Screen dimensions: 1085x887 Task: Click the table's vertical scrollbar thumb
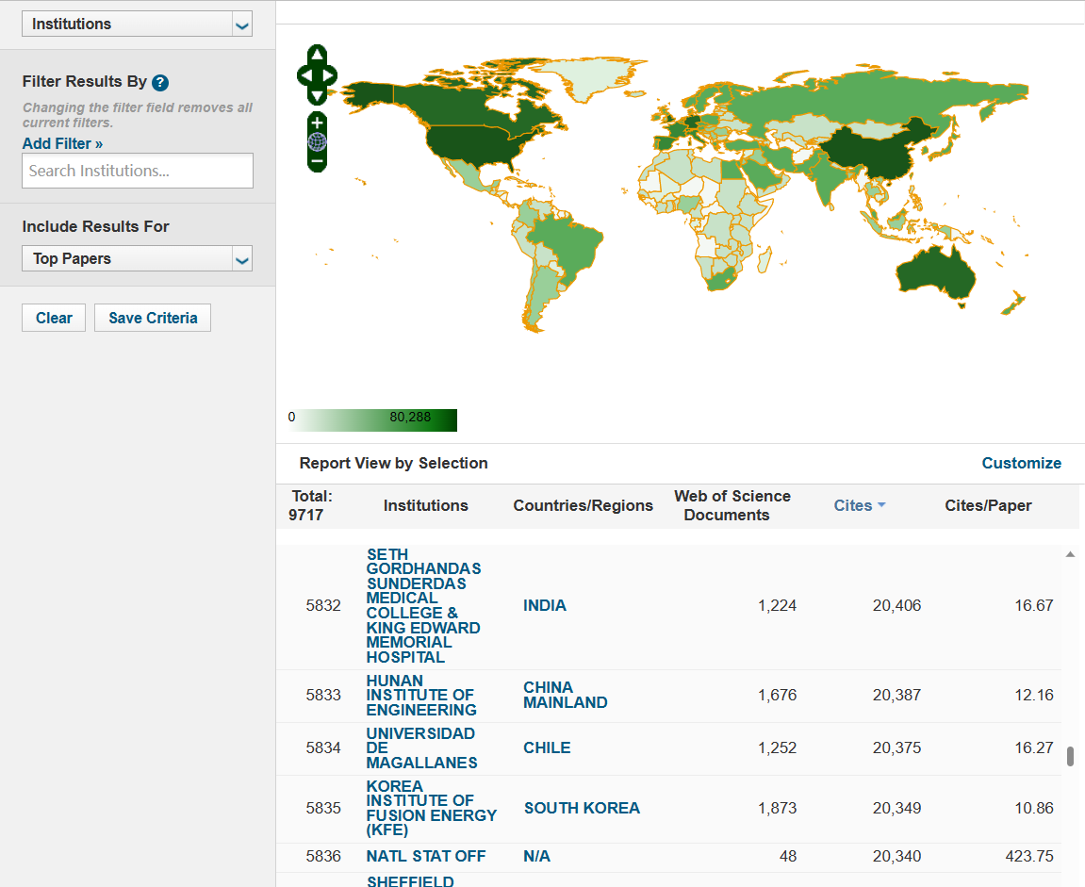(1070, 756)
